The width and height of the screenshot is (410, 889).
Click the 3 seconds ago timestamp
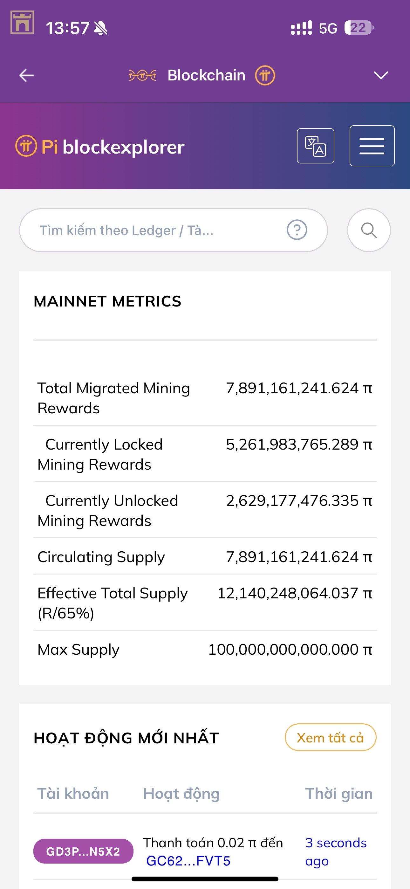coord(335,852)
